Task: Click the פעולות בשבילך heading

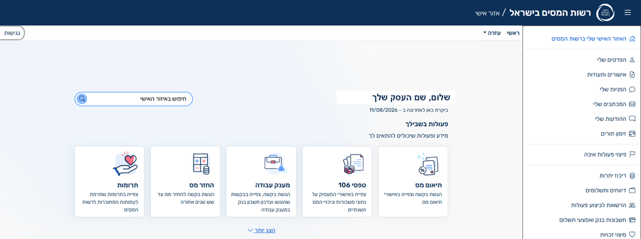Action: (x=427, y=124)
